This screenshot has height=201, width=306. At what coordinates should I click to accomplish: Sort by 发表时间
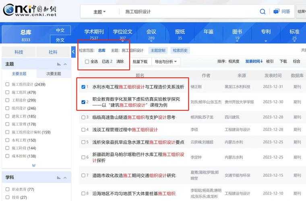pos(254,62)
